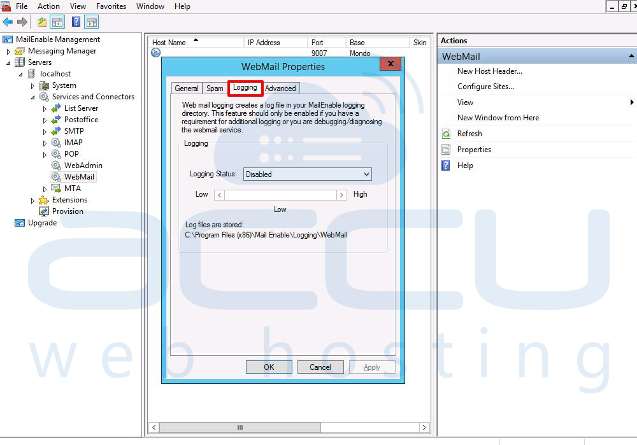Click the MailEnable Management root icon

click(8, 39)
